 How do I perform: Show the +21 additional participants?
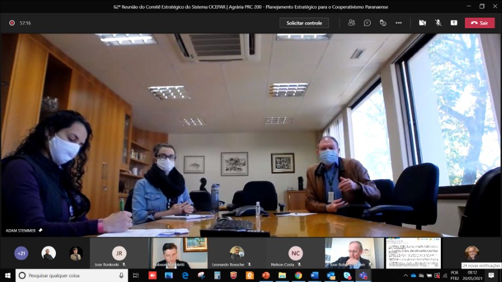point(21,253)
